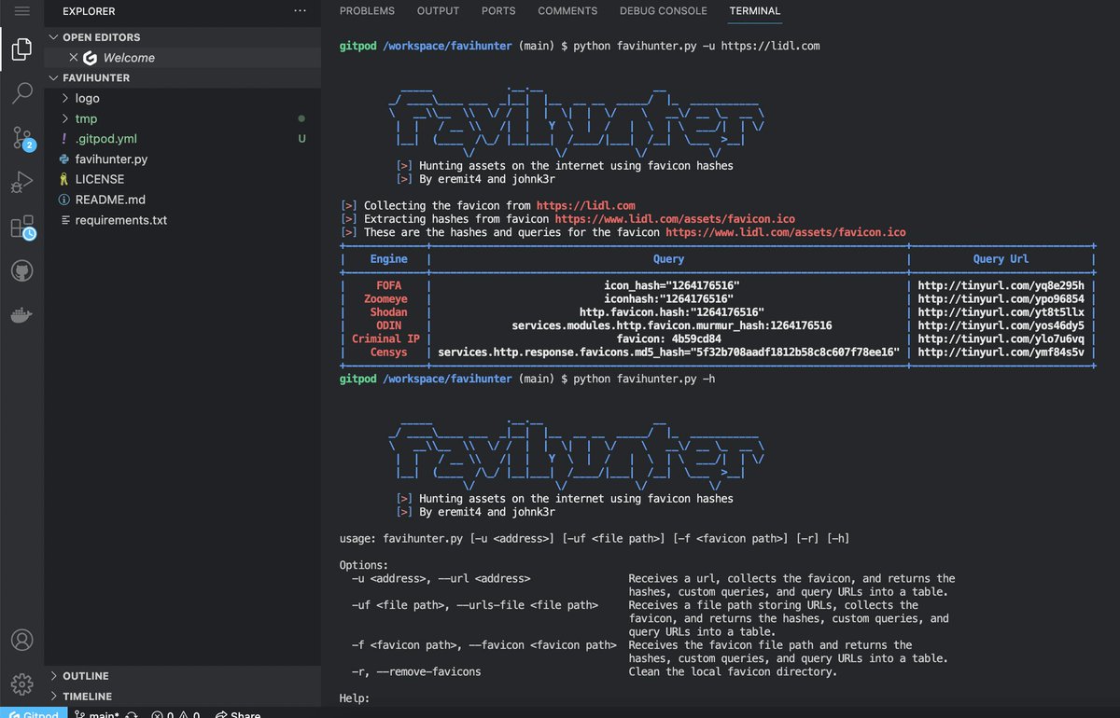Open the Extensions view
The width and height of the screenshot is (1120, 718).
click(21, 227)
